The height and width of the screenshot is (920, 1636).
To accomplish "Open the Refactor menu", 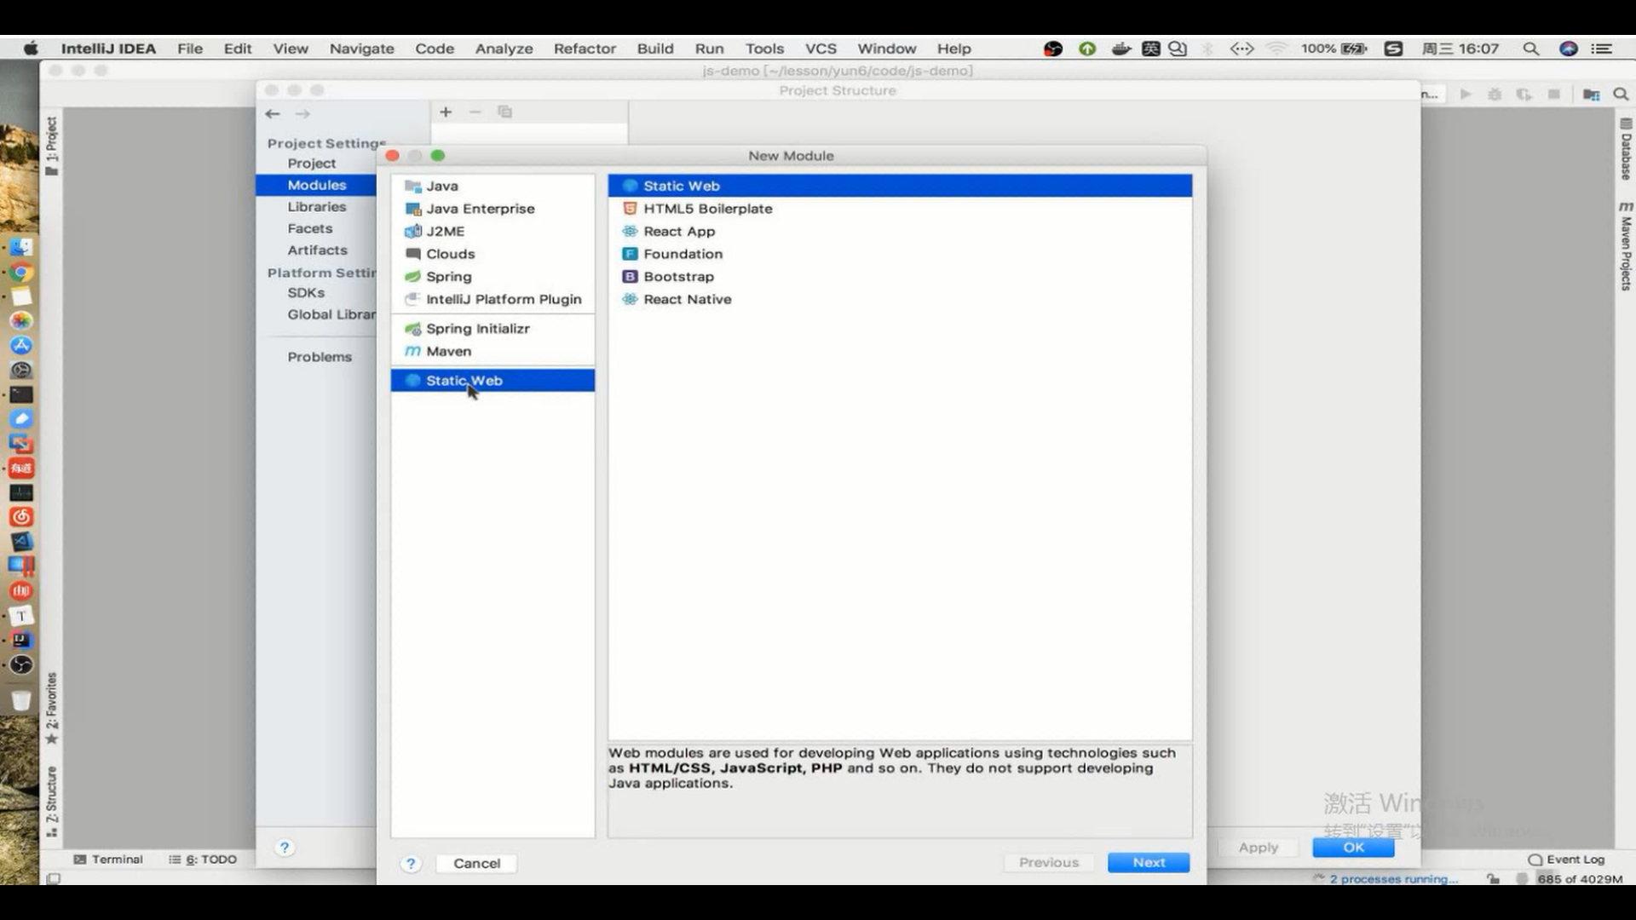I will (584, 49).
